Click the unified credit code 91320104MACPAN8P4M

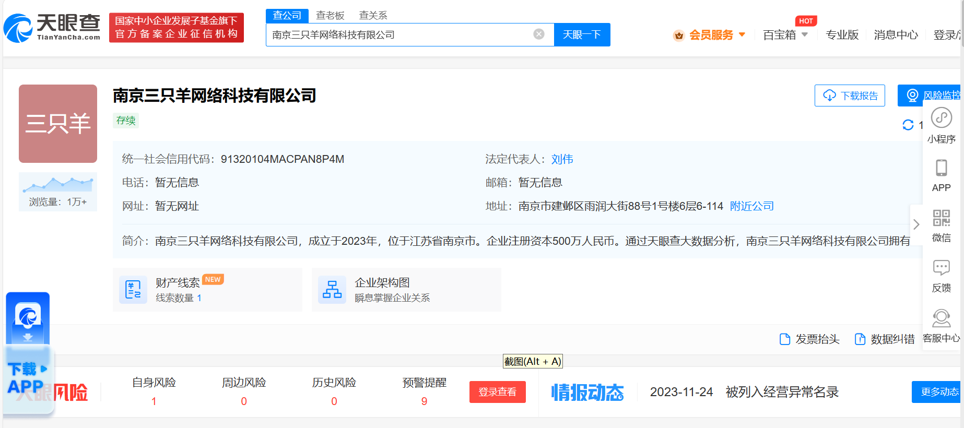coord(283,159)
